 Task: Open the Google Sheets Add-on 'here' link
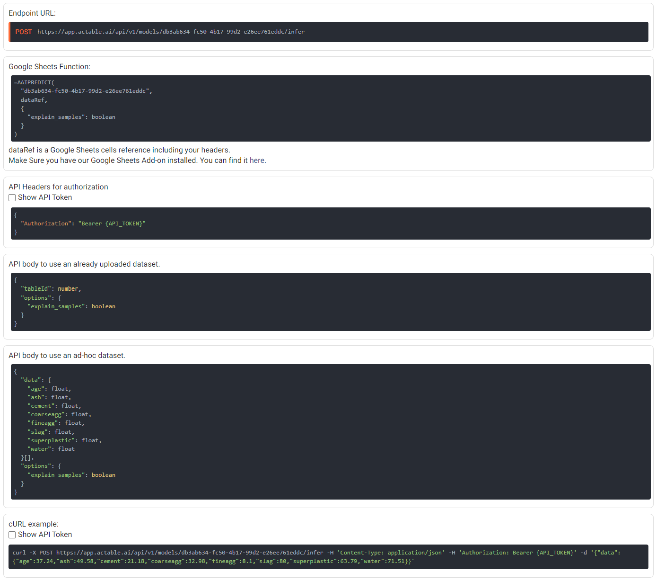pyautogui.click(x=257, y=161)
